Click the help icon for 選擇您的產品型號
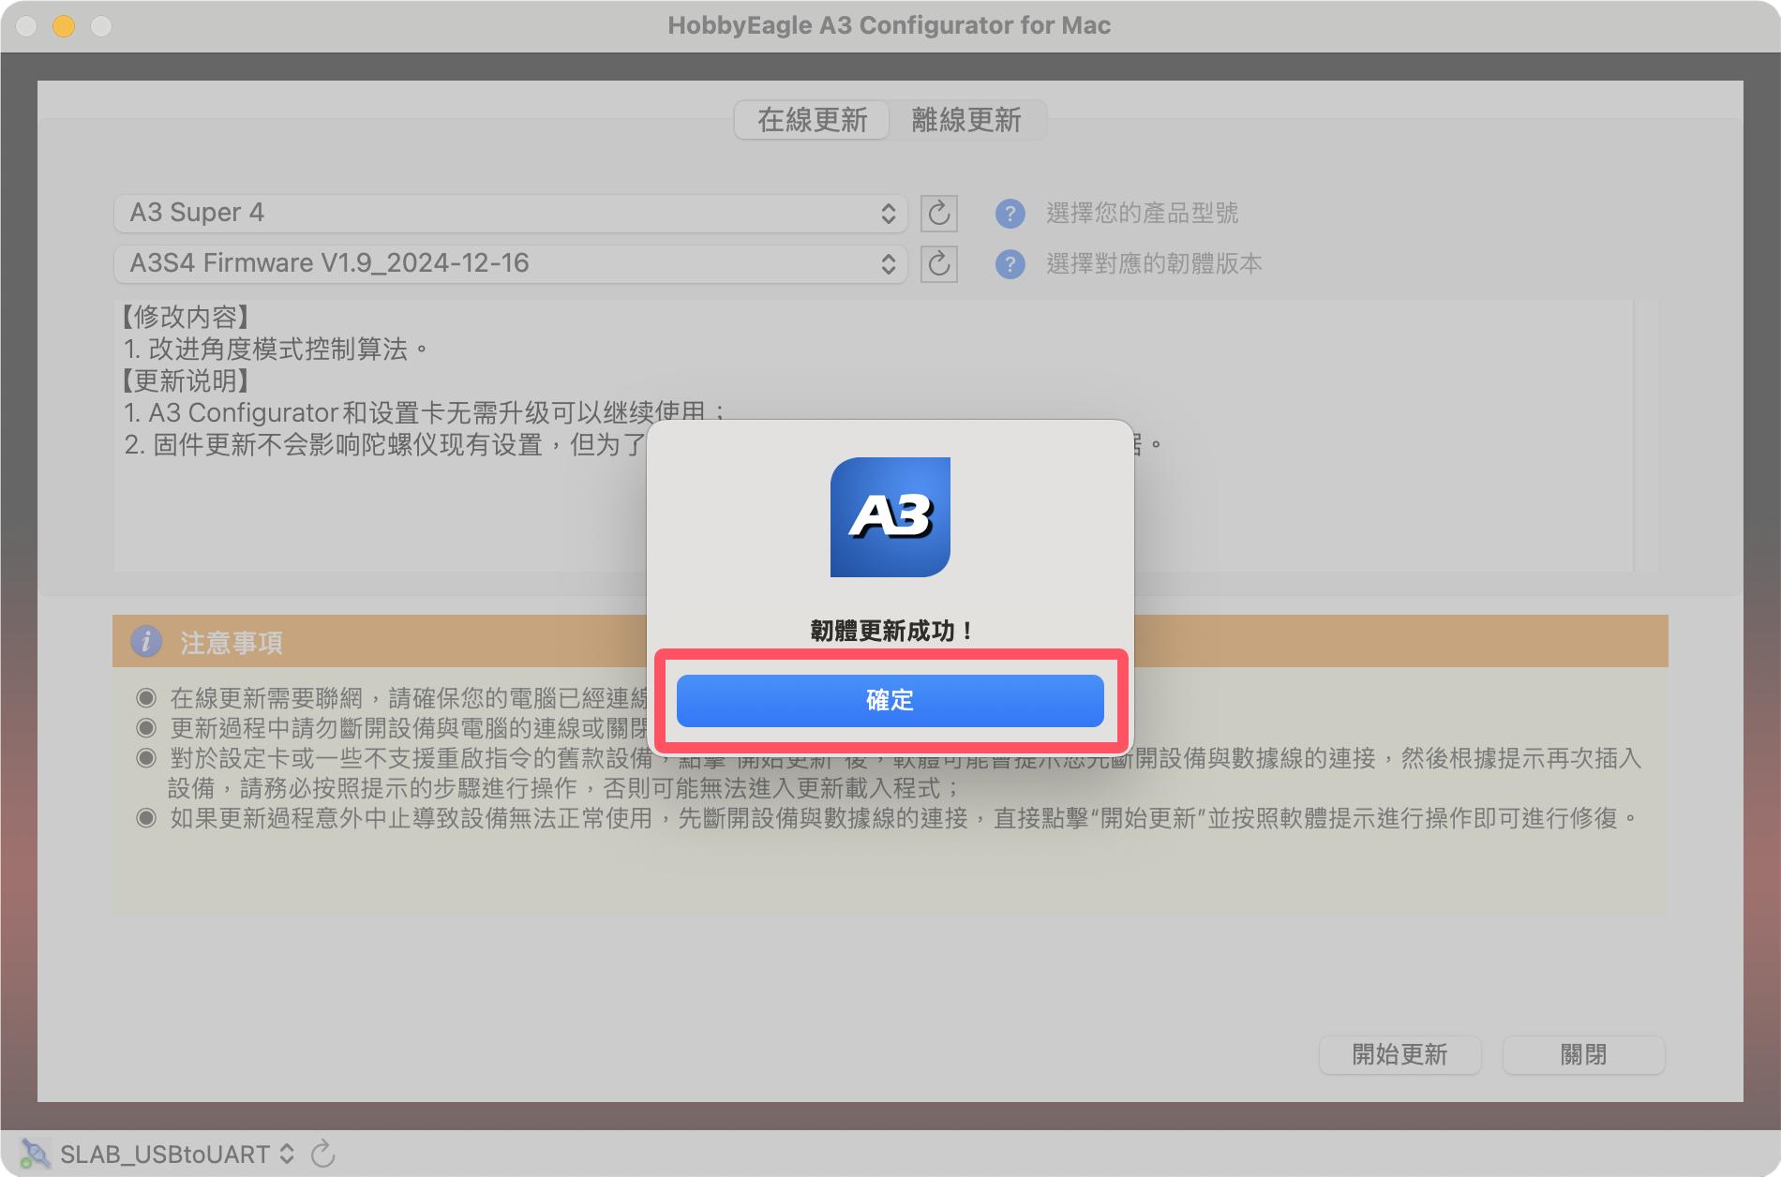 (x=1010, y=214)
